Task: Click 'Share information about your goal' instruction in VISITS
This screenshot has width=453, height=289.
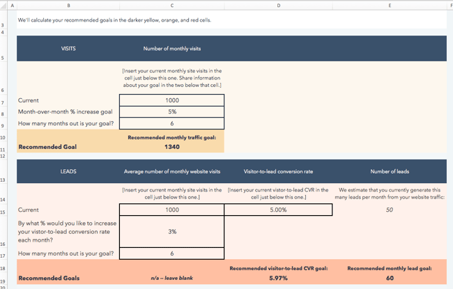Action: point(172,78)
